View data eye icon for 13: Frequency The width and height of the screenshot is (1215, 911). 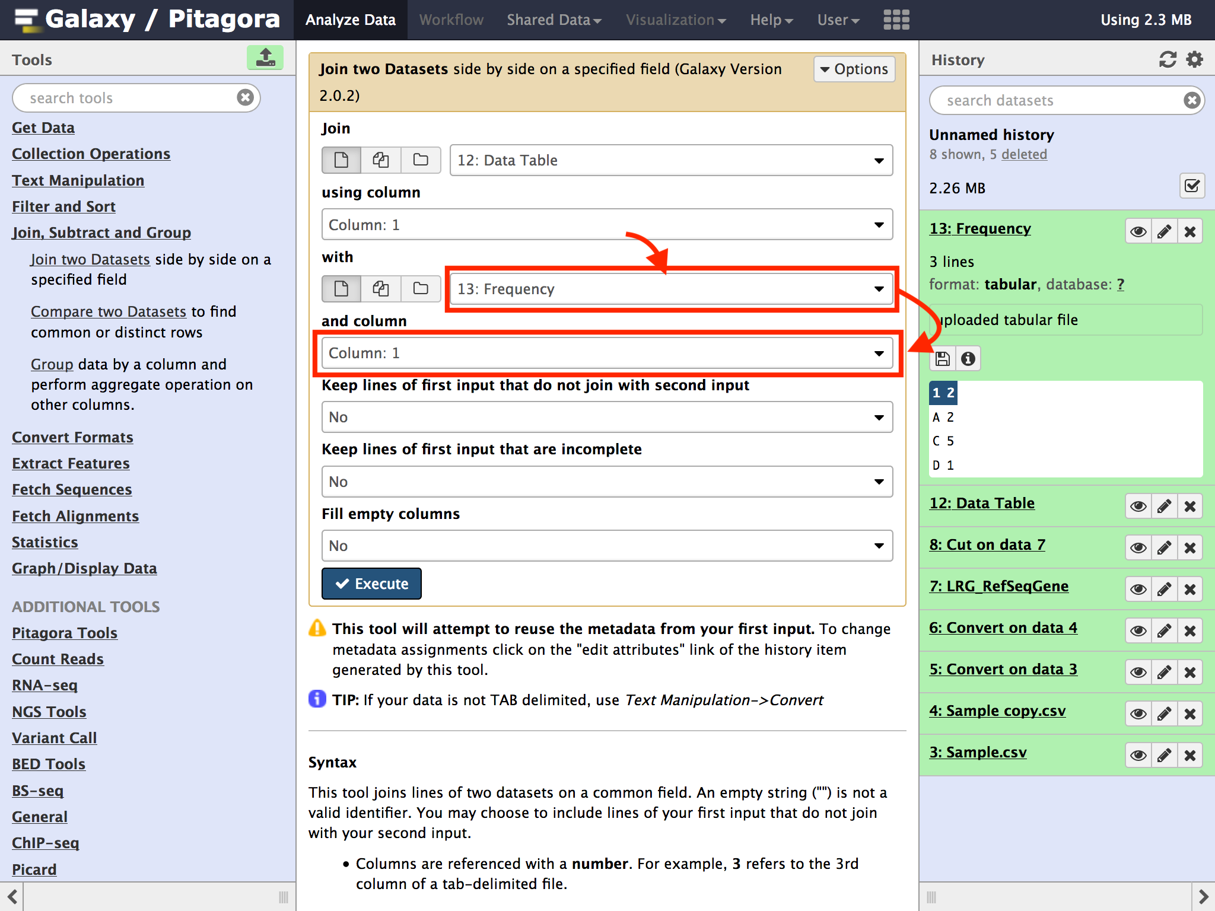tap(1138, 232)
